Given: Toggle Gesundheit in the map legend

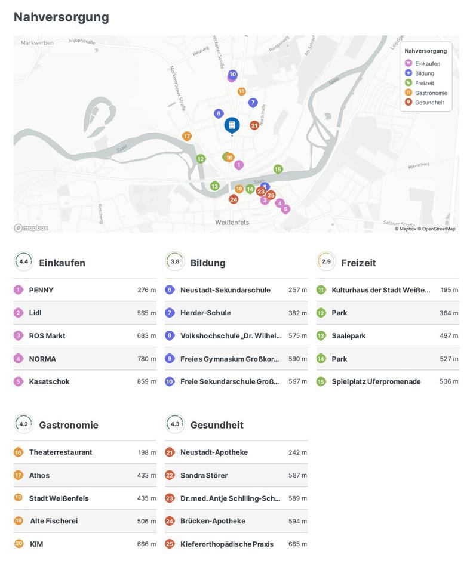Looking at the screenshot, I should pos(429,103).
